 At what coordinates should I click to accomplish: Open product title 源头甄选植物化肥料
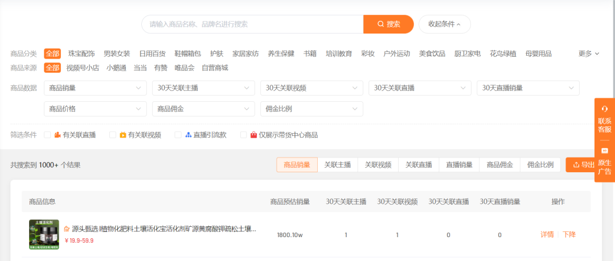pos(164,229)
